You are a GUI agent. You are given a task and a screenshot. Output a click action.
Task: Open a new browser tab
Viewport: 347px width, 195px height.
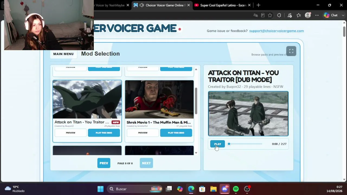(258, 5)
